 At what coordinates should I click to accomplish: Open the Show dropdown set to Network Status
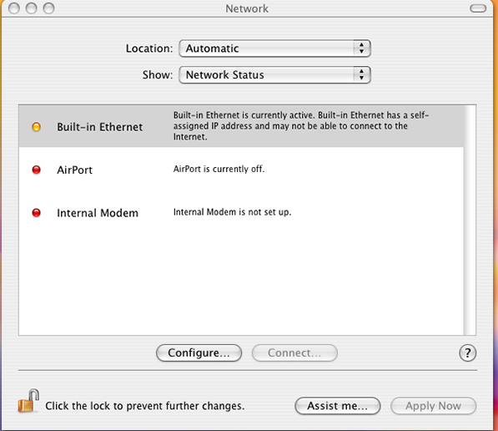tap(274, 74)
